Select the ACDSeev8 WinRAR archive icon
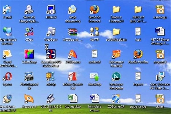The image size is (171, 114). pyautogui.click(x=73, y=32)
